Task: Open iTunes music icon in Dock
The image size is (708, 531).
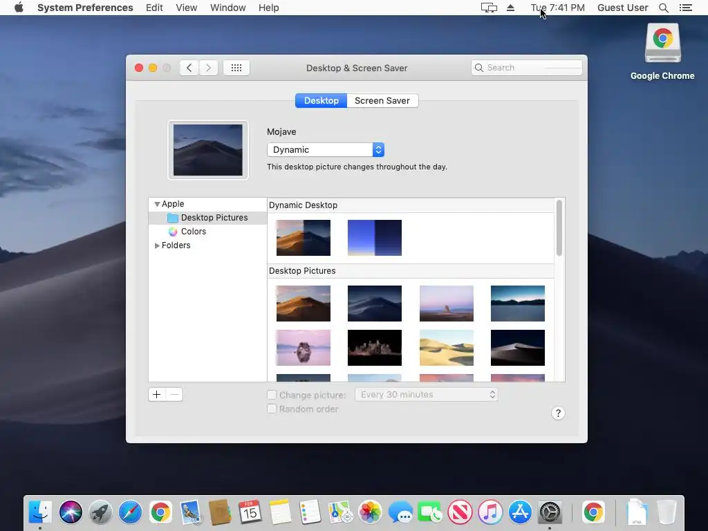Action: pos(490,512)
